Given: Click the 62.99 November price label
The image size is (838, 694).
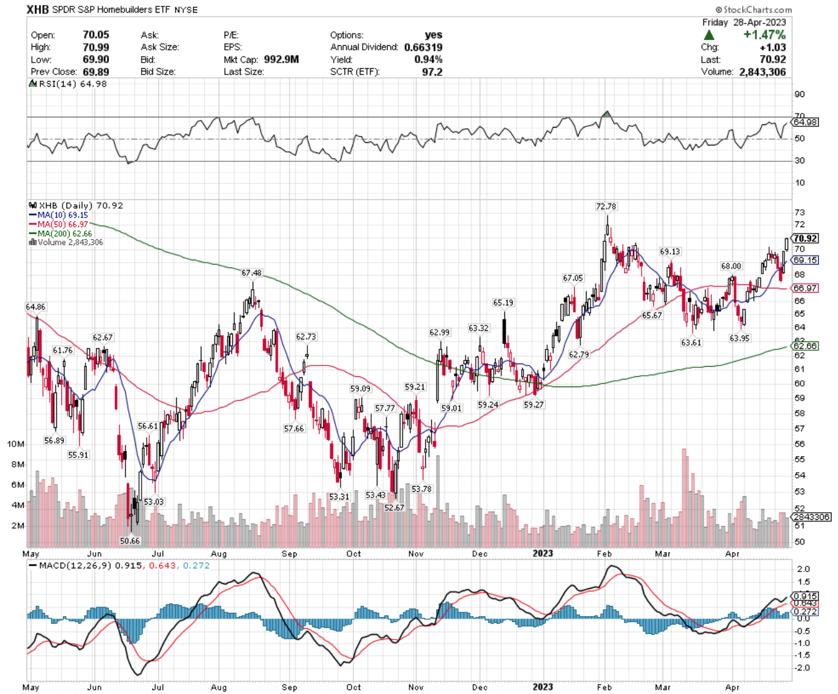Looking at the screenshot, I should 439,333.
